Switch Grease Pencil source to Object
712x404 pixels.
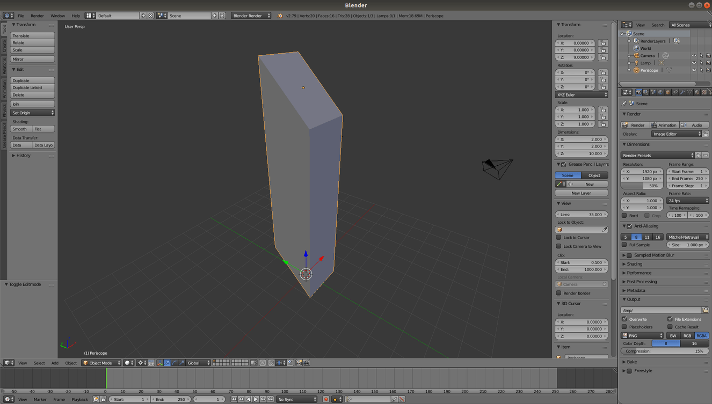pyautogui.click(x=594, y=175)
